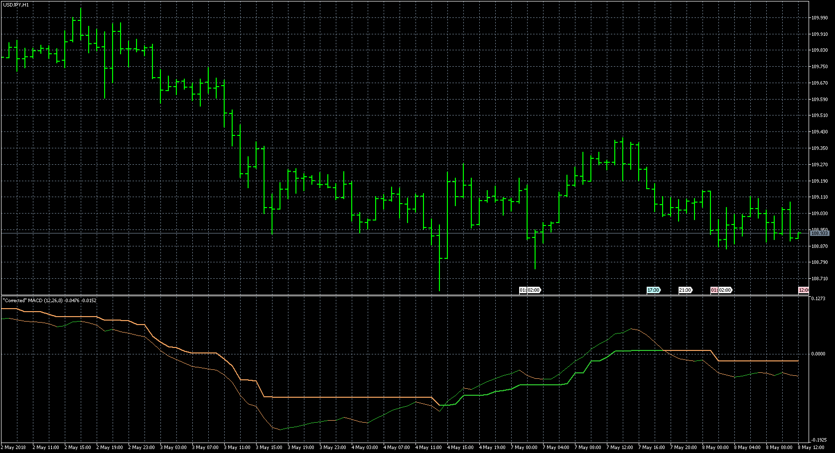Click the 0.1273 MACD scale value
This screenshot has height=453, width=835.
[x=819, y=299]
